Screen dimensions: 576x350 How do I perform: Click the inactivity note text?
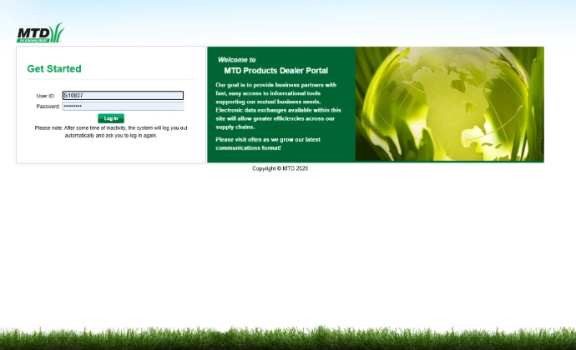[x=111, y=132]
